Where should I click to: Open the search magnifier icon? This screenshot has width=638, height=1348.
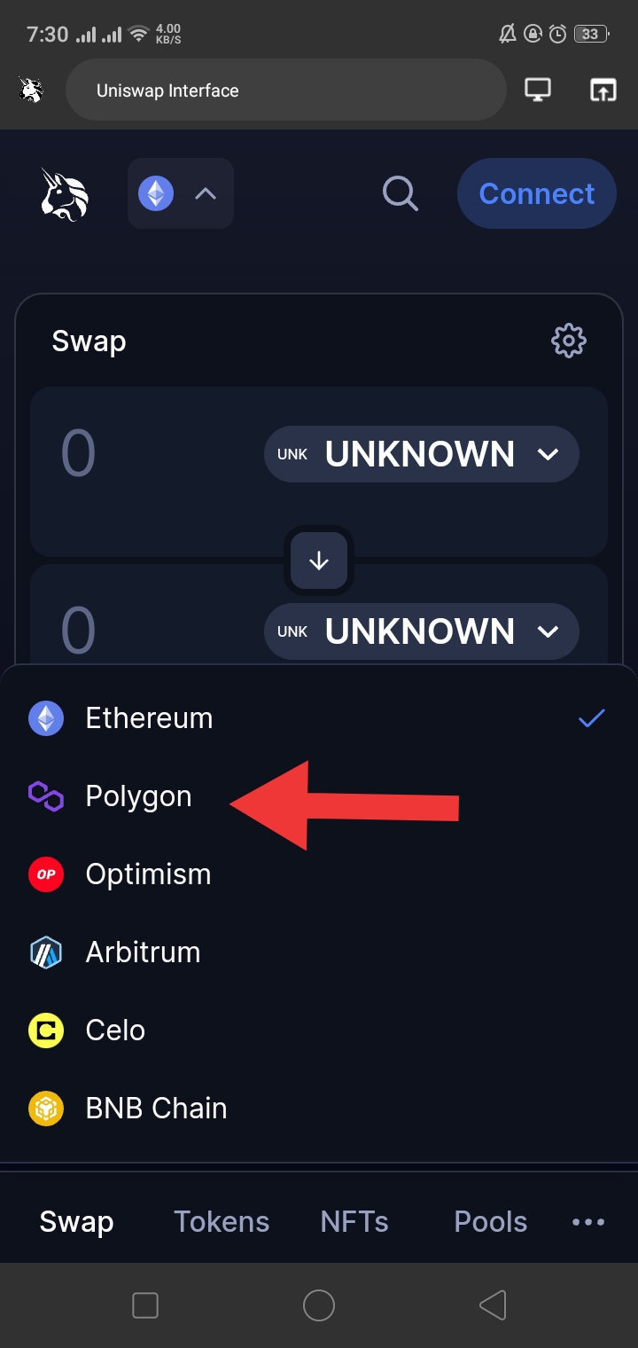400,193
